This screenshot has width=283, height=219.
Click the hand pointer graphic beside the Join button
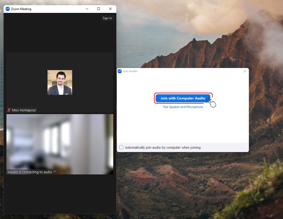tap(212, 103)
